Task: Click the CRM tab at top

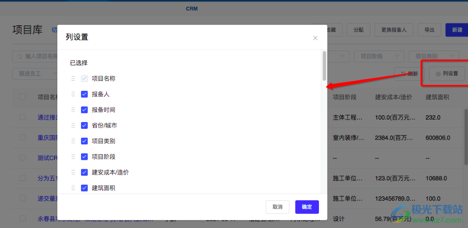Action: click(x=192, y=9)
